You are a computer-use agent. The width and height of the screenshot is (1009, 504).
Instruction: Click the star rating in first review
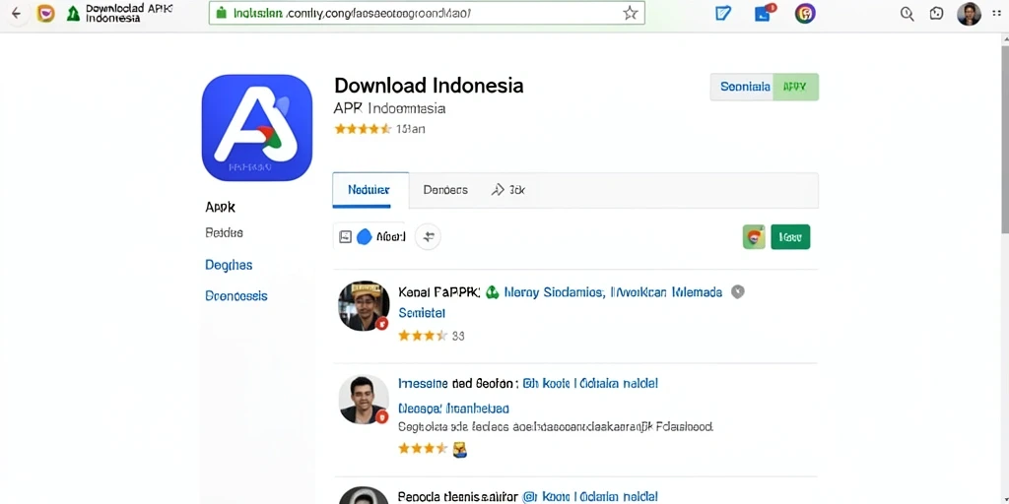tap(422, 336)
